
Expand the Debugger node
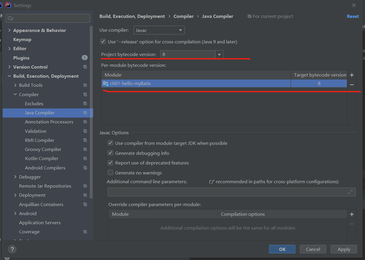pyautogui.click(x=15, y=177)
